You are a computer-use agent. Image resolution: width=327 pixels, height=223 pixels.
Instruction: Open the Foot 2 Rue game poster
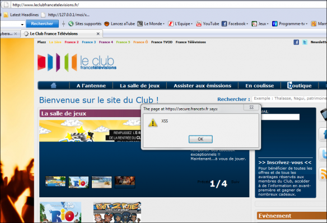[117, 212]
